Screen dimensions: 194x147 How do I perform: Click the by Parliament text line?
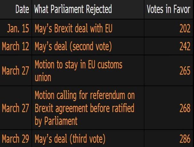coord(57,121)
